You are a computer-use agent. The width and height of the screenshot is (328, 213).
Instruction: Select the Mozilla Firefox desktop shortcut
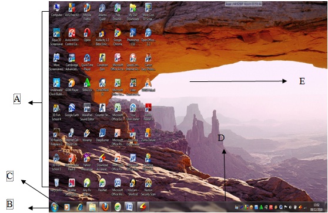pyautogui.click(x=87, y=12)
